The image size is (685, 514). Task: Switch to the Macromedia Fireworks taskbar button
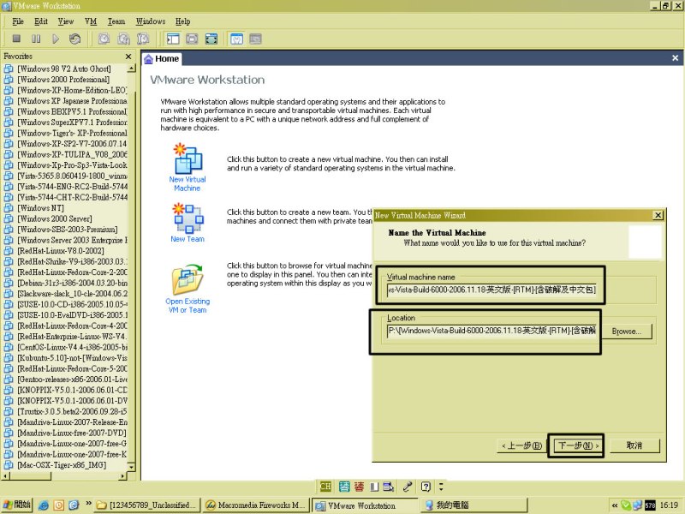(x=256, y=505)
